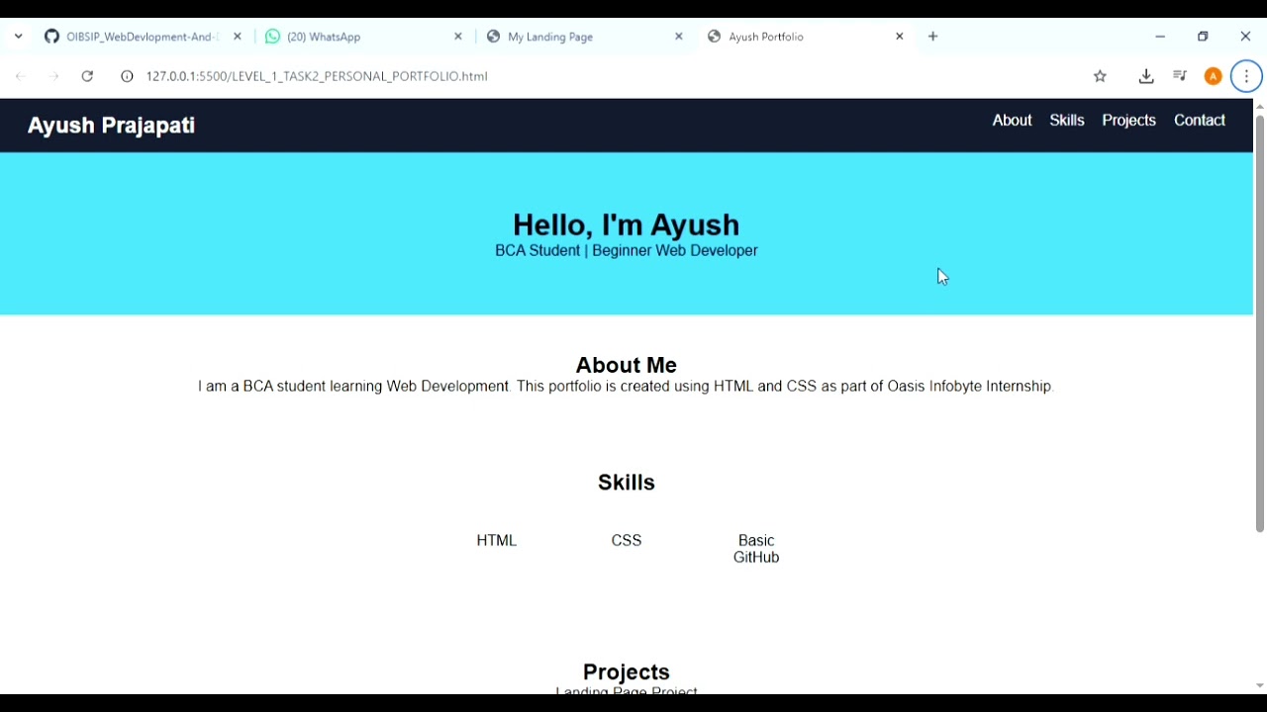Screen dimensions: 1267x712
Task: Click the vertical scrollbar thumb
Action: (x=1259, y=323)
